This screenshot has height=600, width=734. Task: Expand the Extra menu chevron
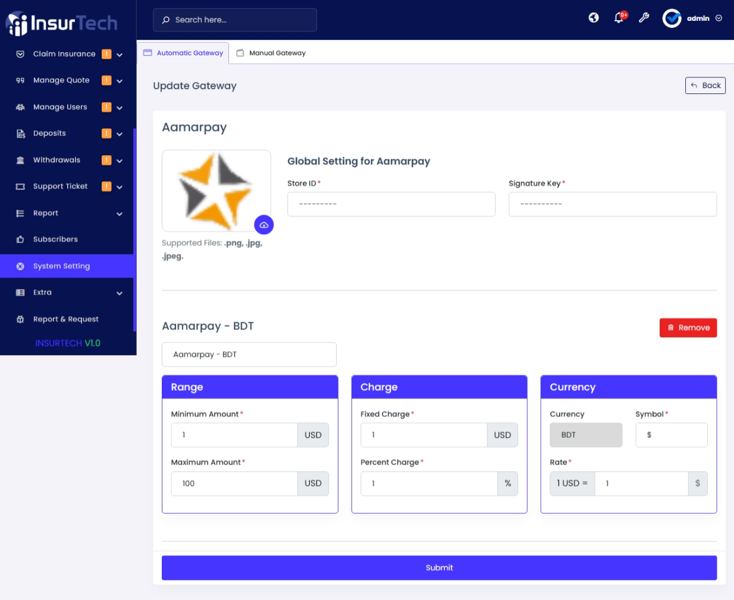[x=120, y=293]
